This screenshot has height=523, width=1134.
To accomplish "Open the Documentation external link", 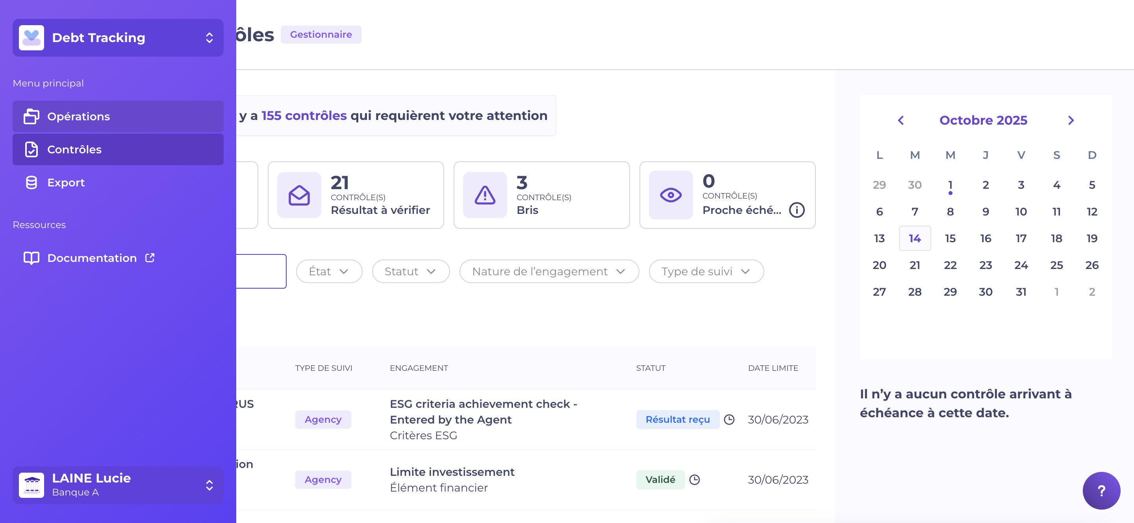I will (x=92, y=258).
